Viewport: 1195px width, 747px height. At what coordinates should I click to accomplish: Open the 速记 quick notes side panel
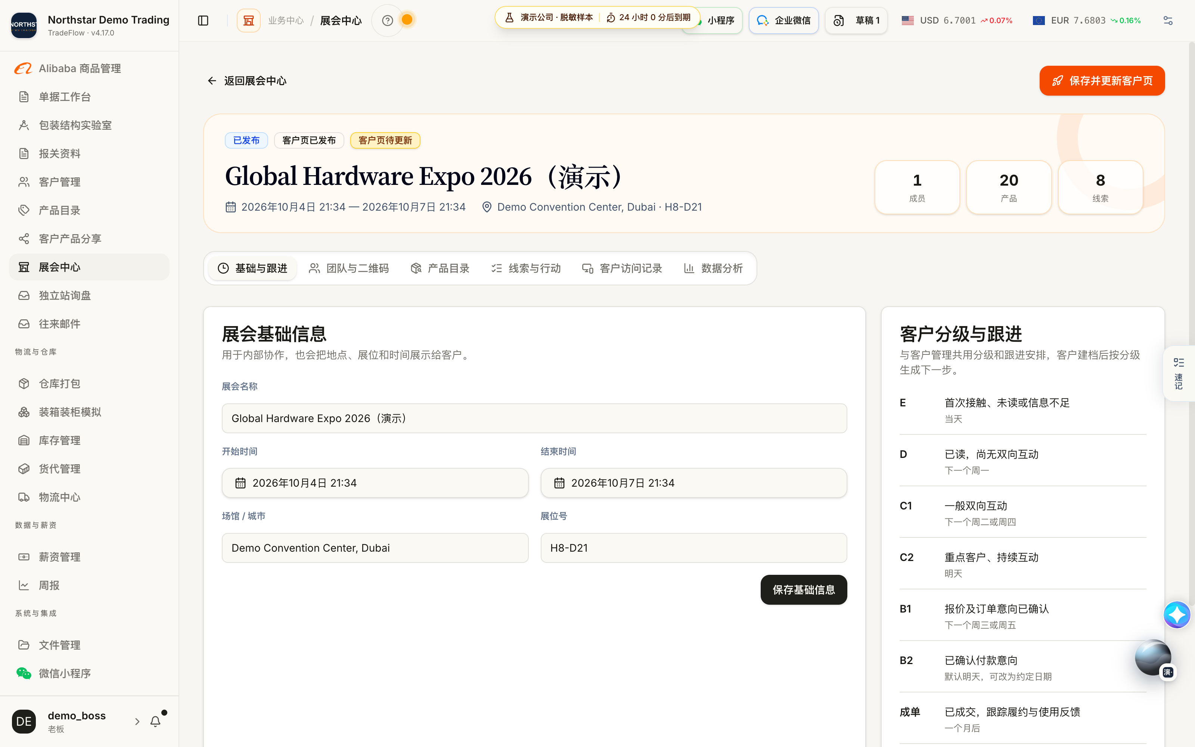click(x=1179, y=374)
